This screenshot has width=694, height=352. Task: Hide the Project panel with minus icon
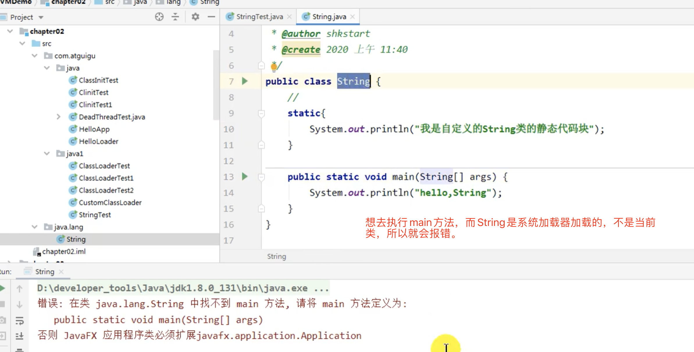[x=211, y=17]
